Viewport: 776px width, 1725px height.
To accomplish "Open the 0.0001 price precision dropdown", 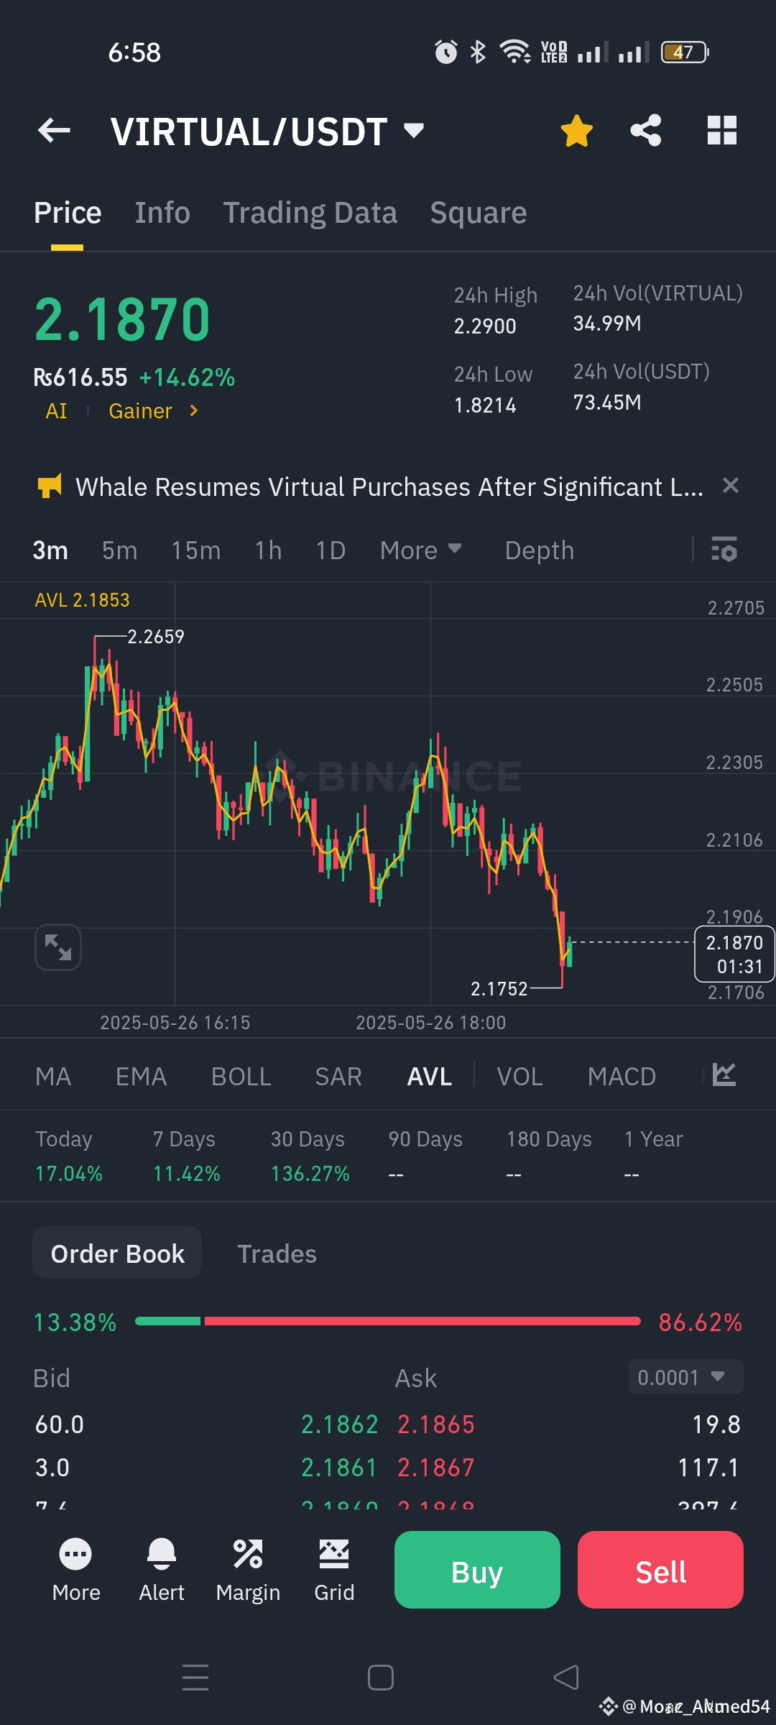I will click(685, 1377).
